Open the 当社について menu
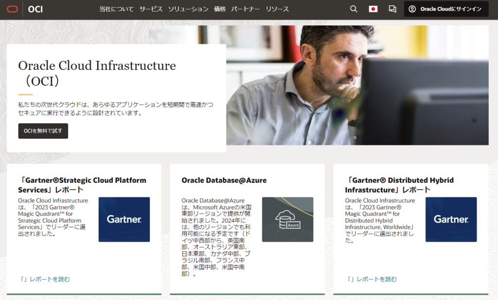Viewport: 498px width, 300px height. pyautogui.click(x=116, y=9)
